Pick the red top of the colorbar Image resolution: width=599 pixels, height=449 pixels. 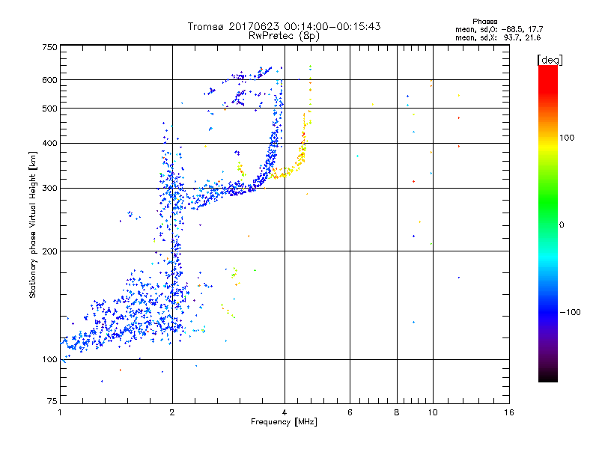point(547,70)
